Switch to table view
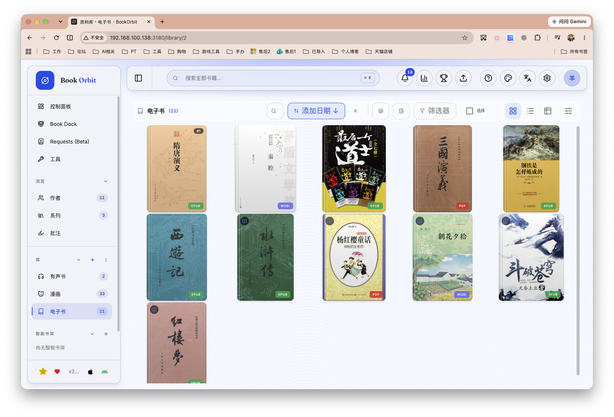Screen dimensions: 614x417 click(x=548, y=111)
